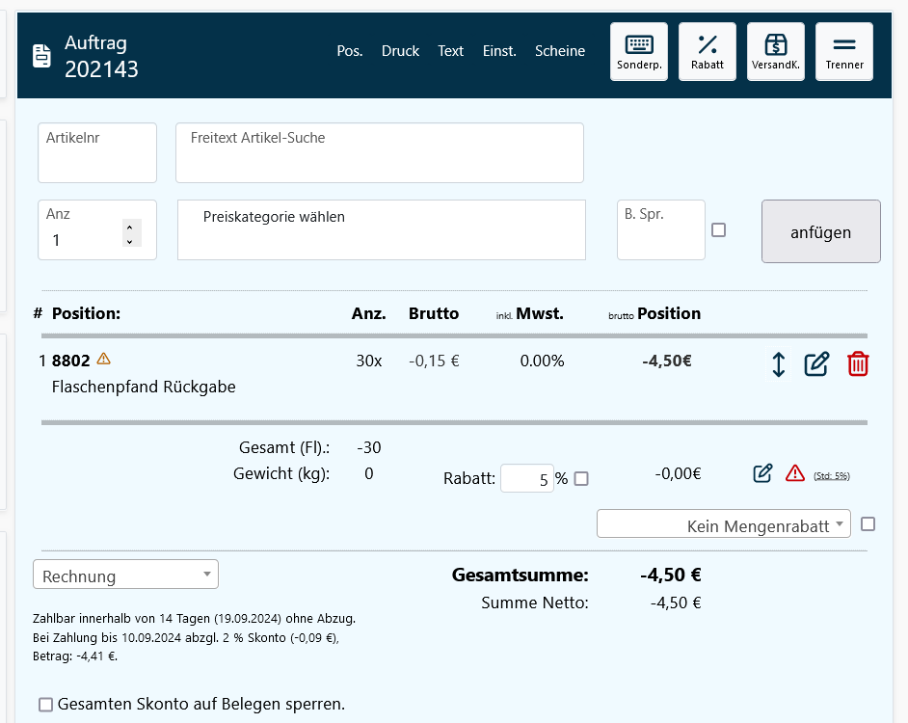
Task: Open the Rabatt percent icon button
Action: (x=708, y=52)
